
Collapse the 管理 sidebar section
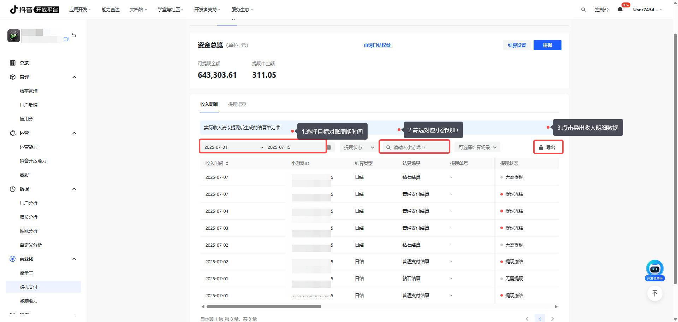74,77
